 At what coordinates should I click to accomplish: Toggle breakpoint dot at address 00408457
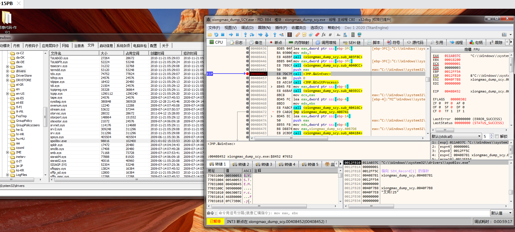(247, 78)
